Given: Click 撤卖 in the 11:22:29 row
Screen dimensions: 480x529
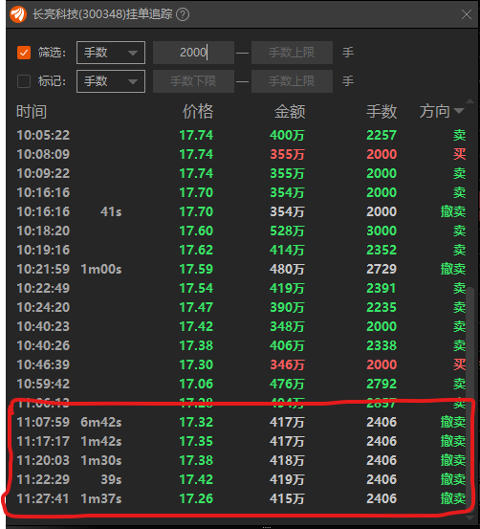Looking at the screenshot, I should [453, 480].
